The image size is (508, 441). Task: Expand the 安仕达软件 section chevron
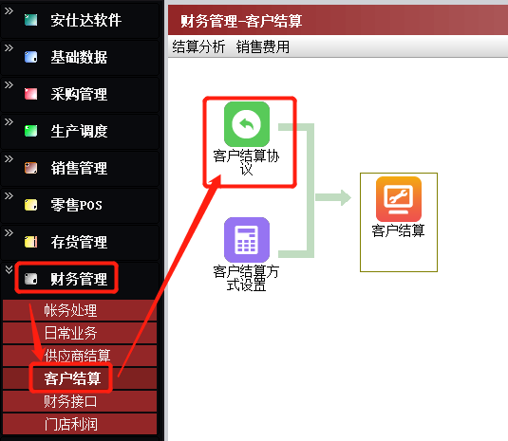pyautogui.click(x=9, y=11)
